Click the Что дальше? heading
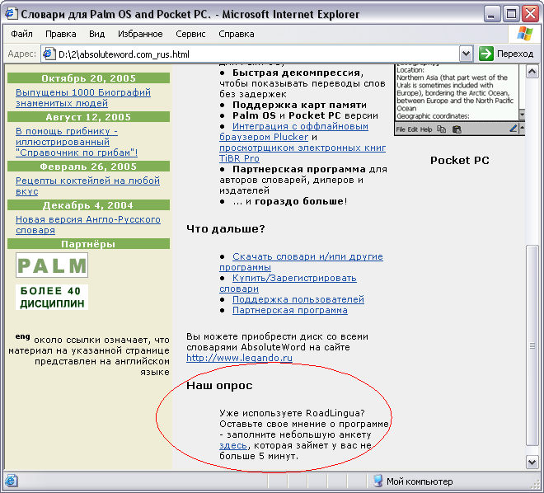Viewport: 544px width, 493px height. pos(226,229)
